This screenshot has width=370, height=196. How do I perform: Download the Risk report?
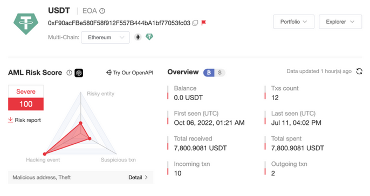(25, 120)
